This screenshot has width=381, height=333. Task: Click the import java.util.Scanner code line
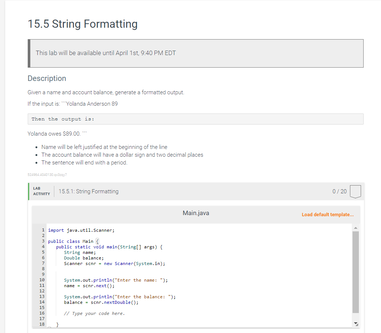coord(81,230)
